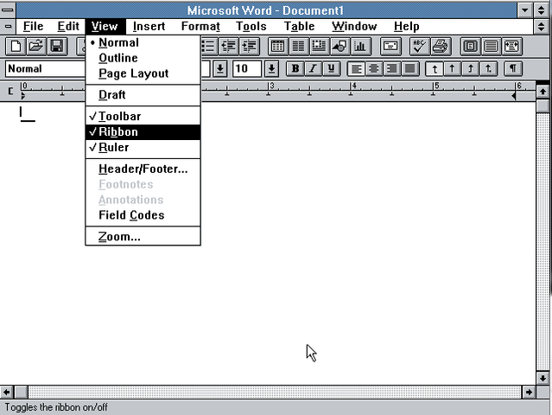The height and width of the screenshot is (415, 552).
Task: Choose Zoom... from the View menu
Action: pos(143,237)
